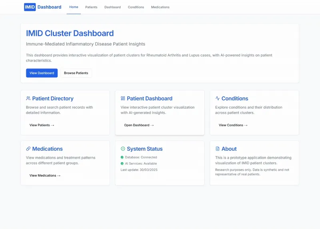Click the Patient Directory users icon
The height and width of the screenshot is (229, 320).
coord(28,98)
